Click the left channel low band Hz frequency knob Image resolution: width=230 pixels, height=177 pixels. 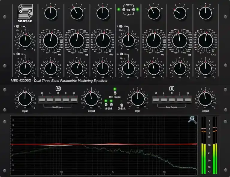click(51, 41)
